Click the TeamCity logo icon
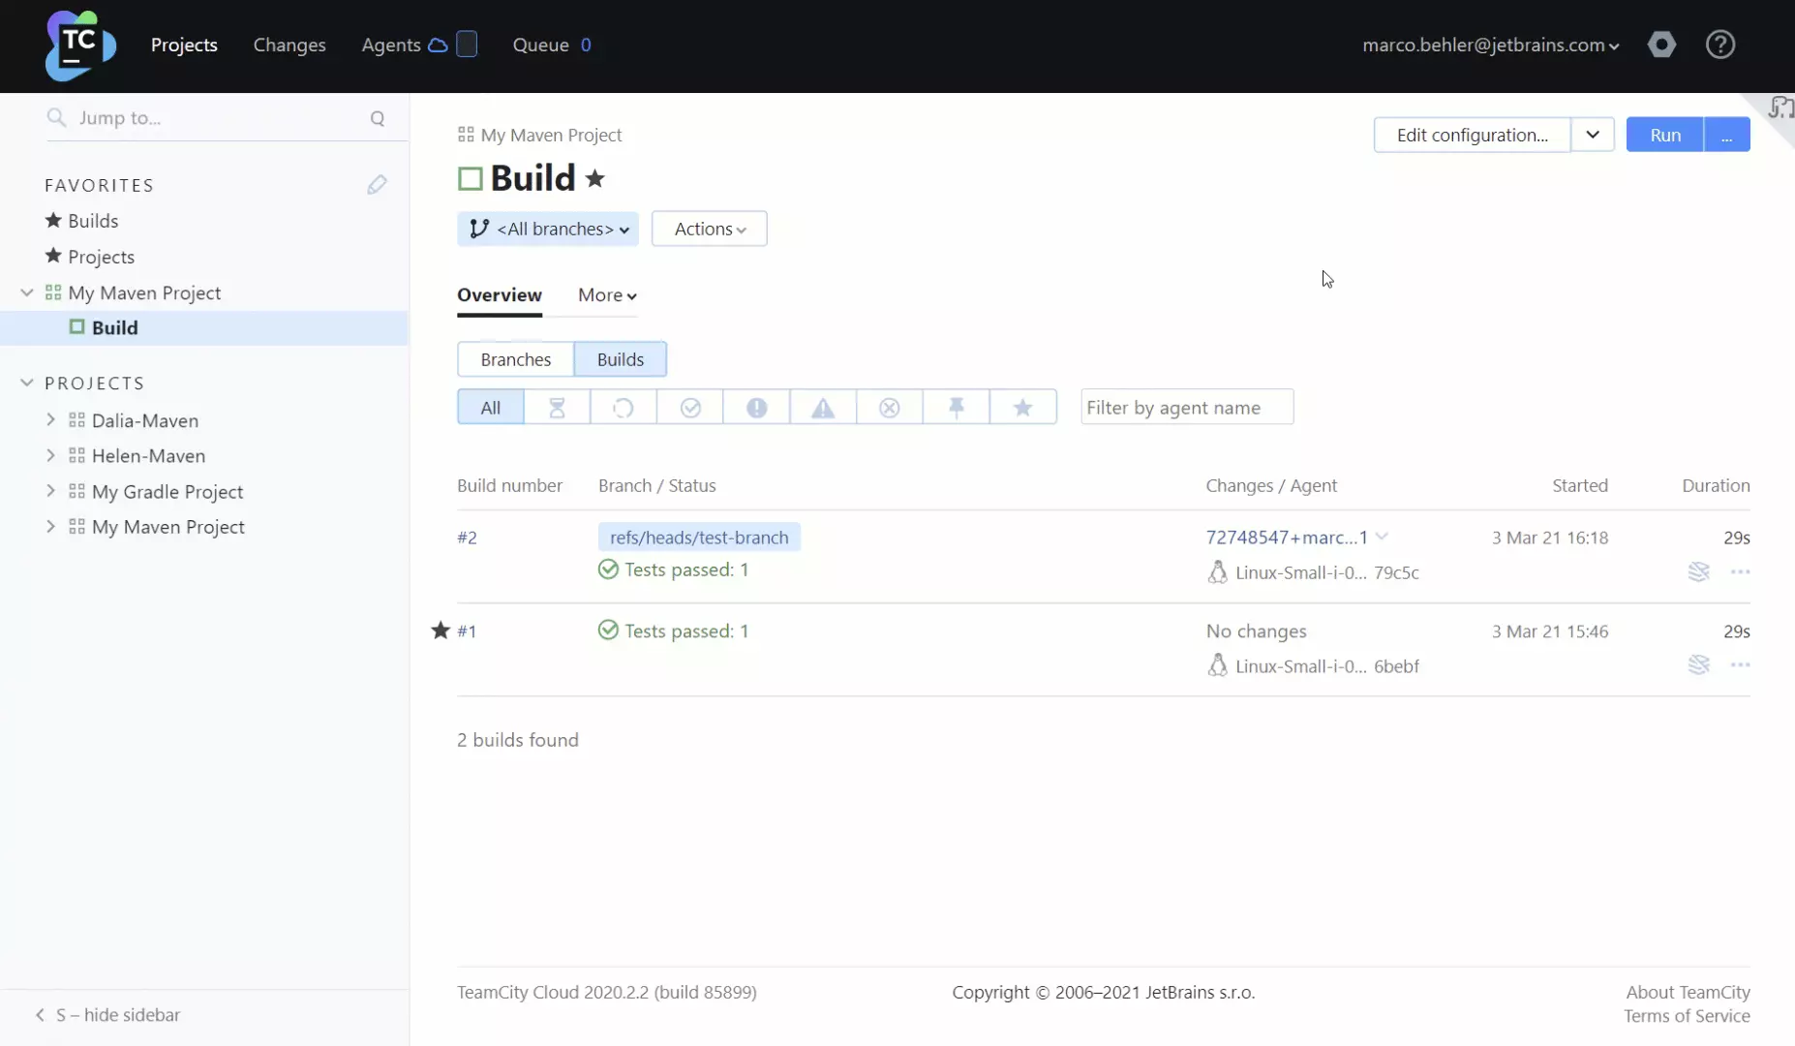Viewport: 1795px width, 1046px height. click(80, 46)
